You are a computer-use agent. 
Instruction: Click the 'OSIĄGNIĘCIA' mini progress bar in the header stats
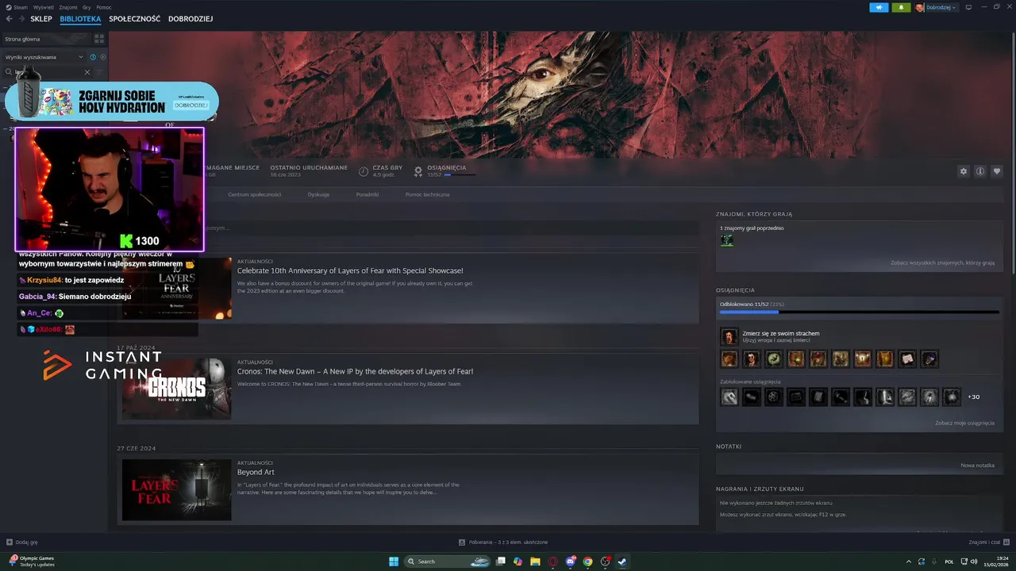coord(460,174)
